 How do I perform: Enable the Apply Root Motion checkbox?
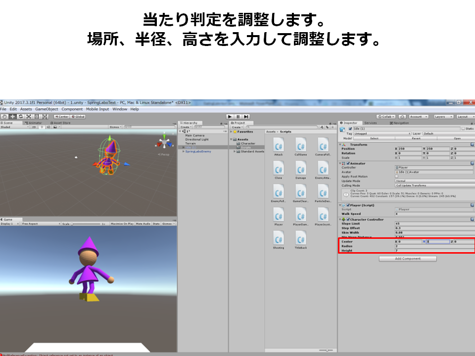pyautogui.click(x=396, y=177)
